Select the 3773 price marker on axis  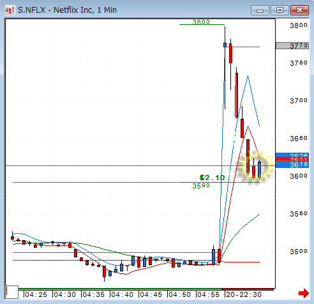[x=292, y=46]
